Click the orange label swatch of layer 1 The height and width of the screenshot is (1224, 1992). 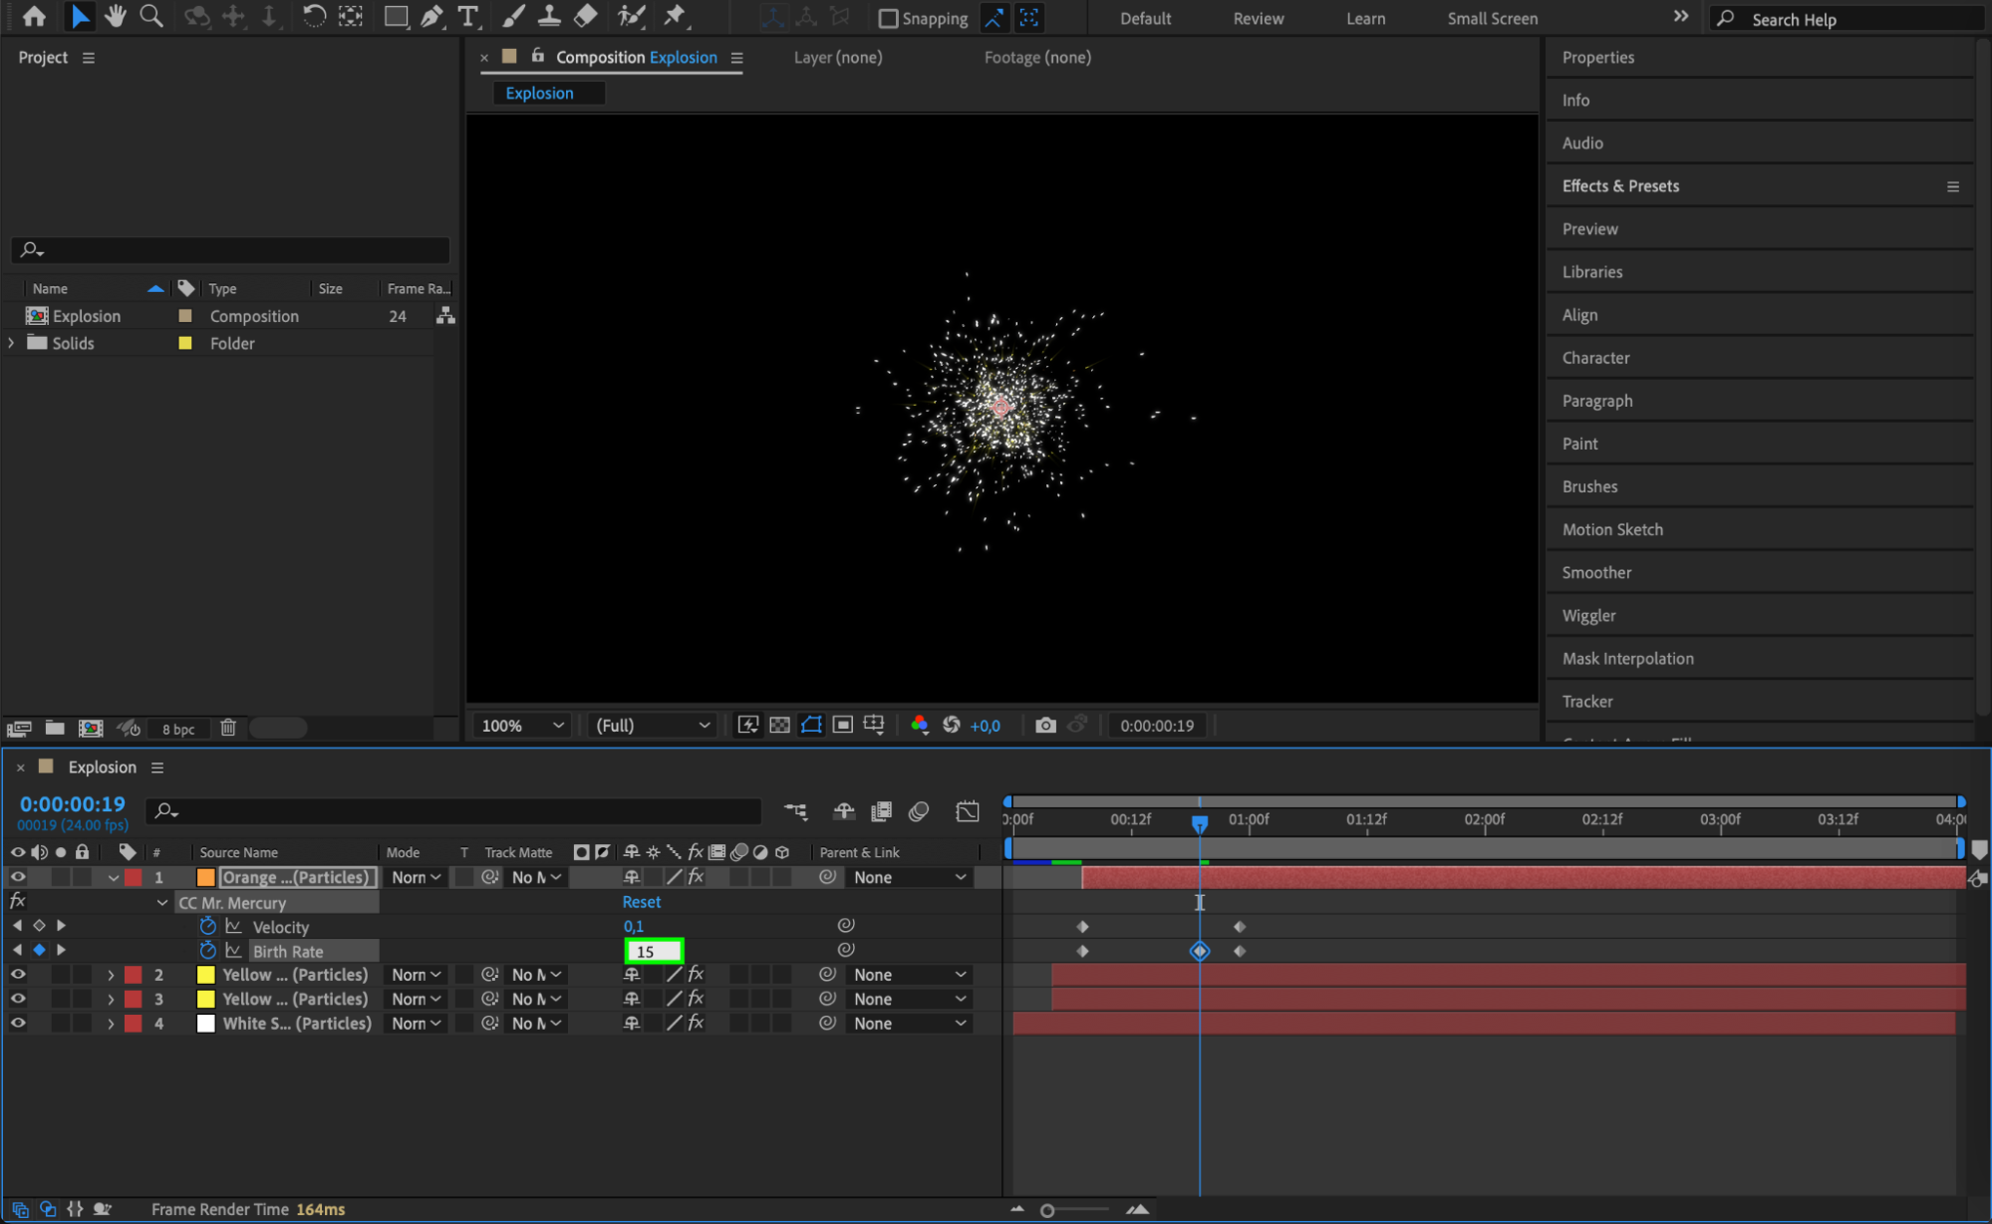206,877
